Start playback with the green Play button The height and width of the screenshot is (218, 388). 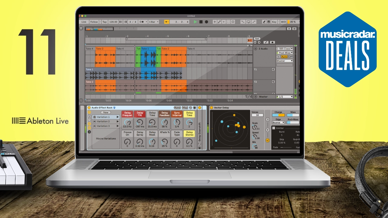[195, 22]
